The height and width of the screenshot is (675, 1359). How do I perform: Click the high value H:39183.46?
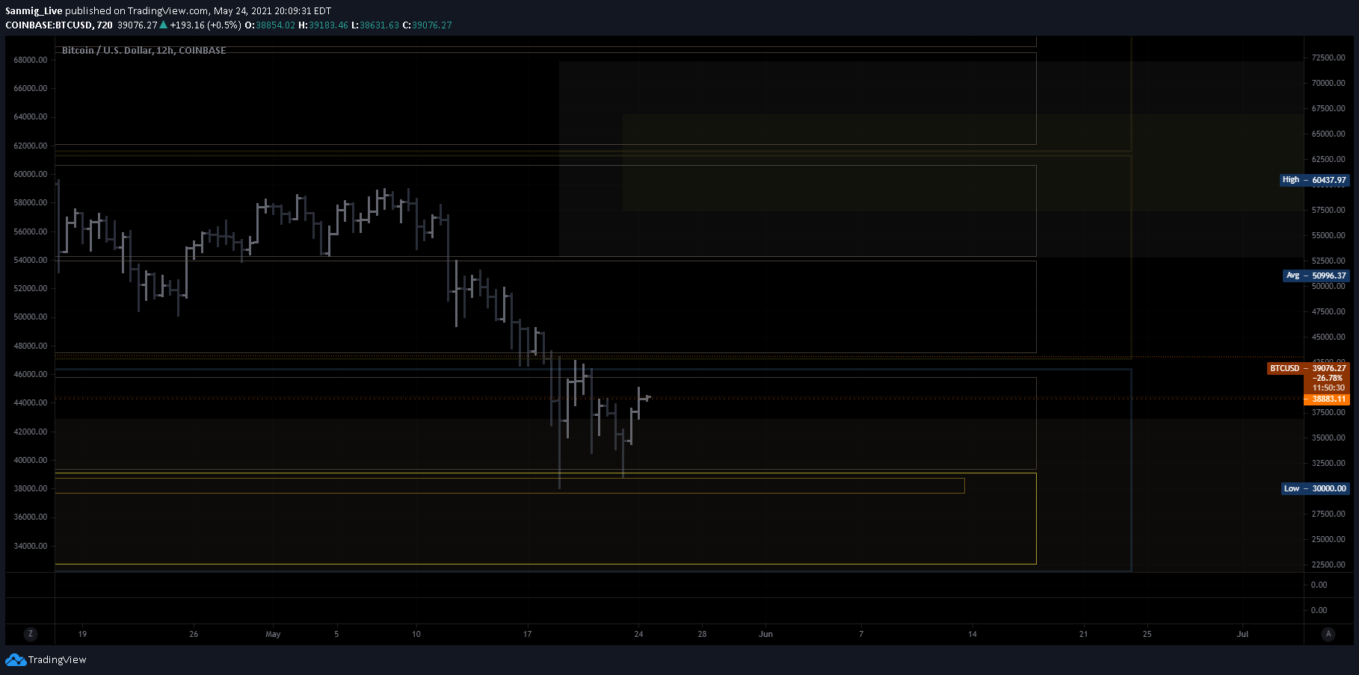[323, 25]
